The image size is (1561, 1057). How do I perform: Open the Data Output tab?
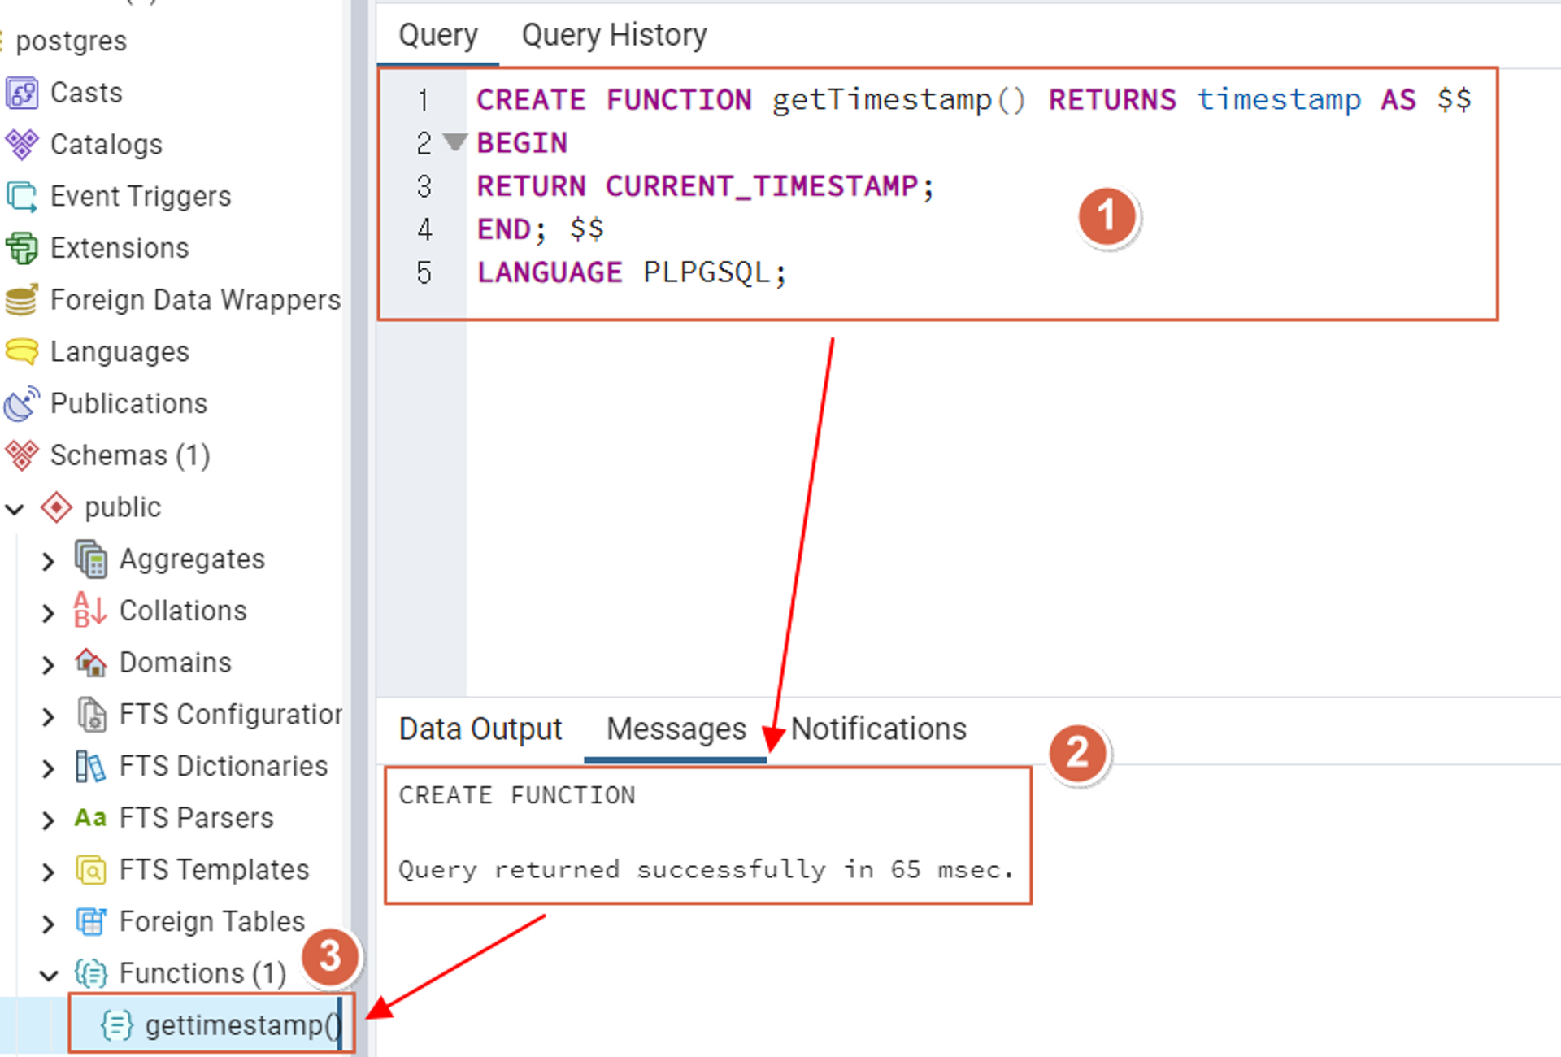tap(480, 729)
